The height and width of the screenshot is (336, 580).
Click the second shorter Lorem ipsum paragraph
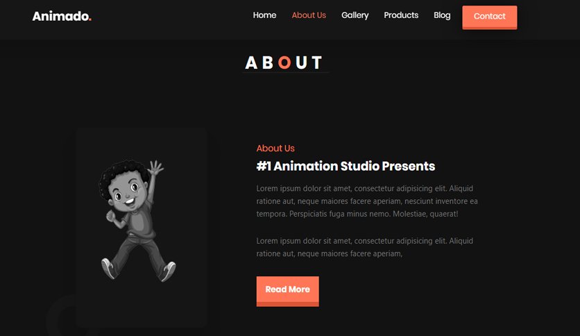coord(364,247)
